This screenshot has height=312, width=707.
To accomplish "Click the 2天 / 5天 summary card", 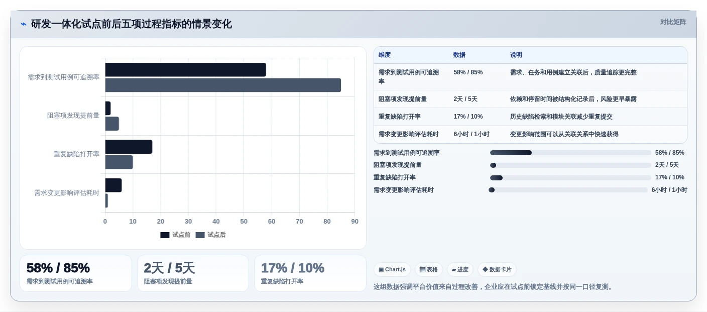I will (193, 273).
